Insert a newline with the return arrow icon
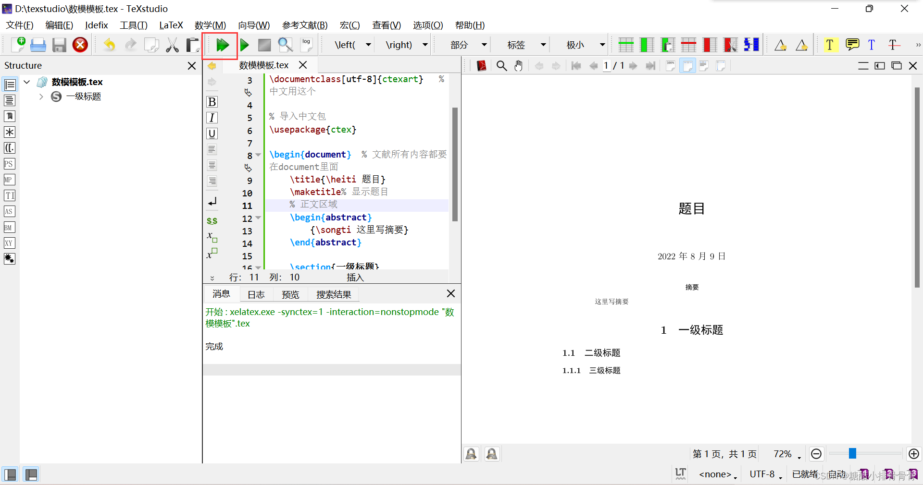The width and height of the screenshot is (923, 485). pos(212,201)
